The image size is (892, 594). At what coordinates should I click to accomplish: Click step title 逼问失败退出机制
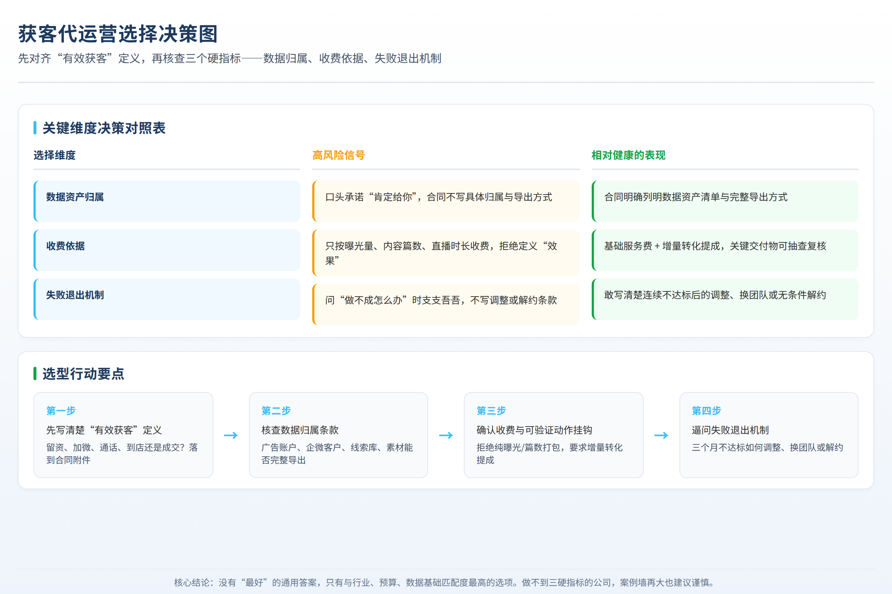point(730,430)
